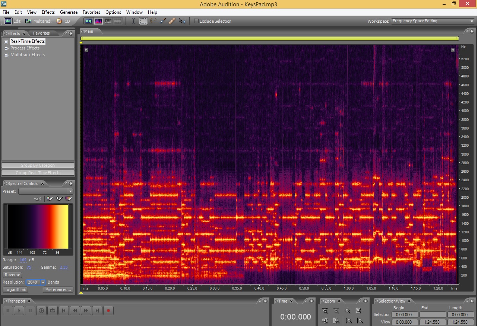Rewind the audio
Image resolution: width=478 pixels, height=326 pixels.
pyautogui.click(x=75, y=310)
